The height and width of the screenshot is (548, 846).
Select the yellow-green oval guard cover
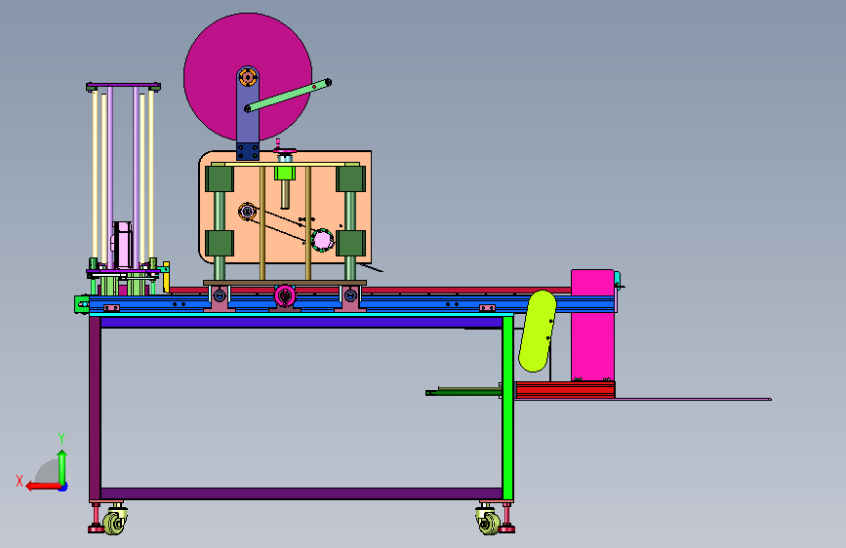pos(537,332)
